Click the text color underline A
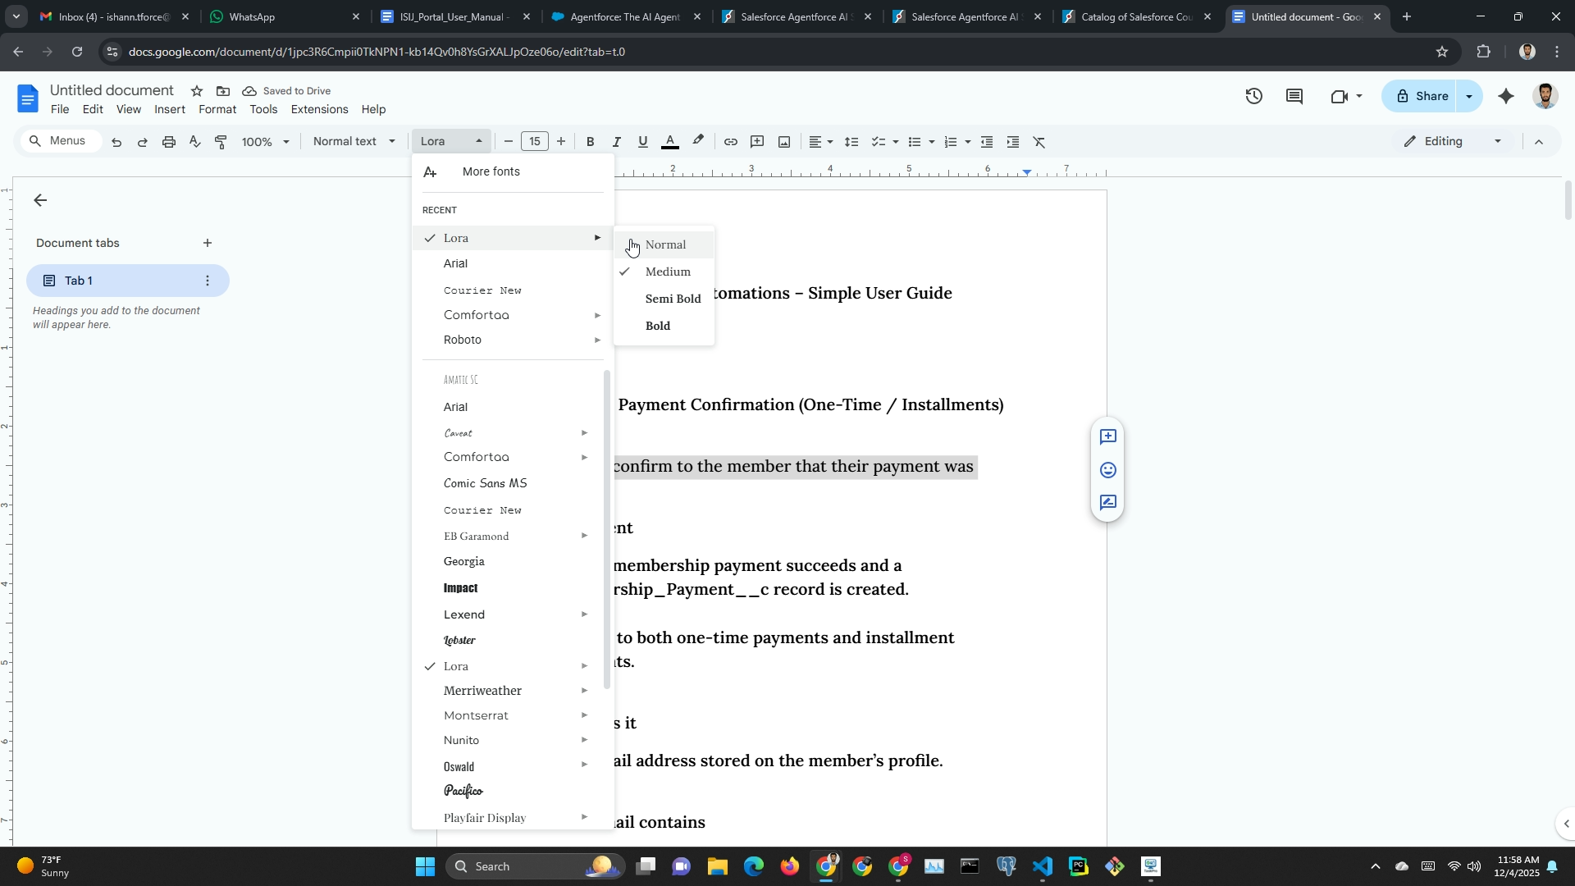 point(669,142)
